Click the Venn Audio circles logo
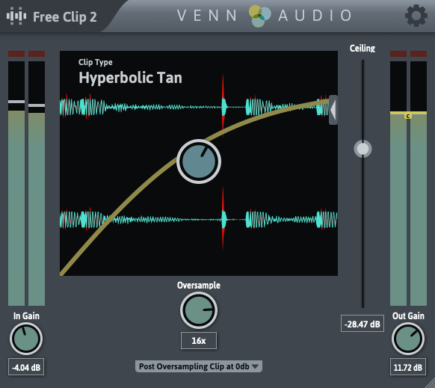This screenshot has height=388, width=435. pyautogui.click(x=259, y=16)
